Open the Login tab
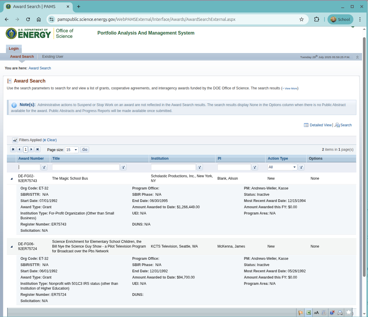This screenshot has width=368, height=317. tap(14, 49)
